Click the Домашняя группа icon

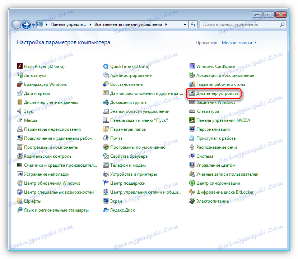(106, 102)
